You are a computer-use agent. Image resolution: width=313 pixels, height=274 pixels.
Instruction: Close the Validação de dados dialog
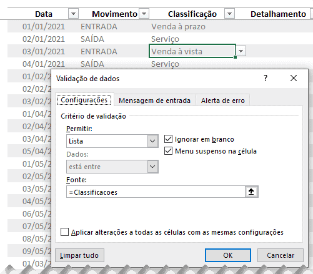[x=294, y=78]
